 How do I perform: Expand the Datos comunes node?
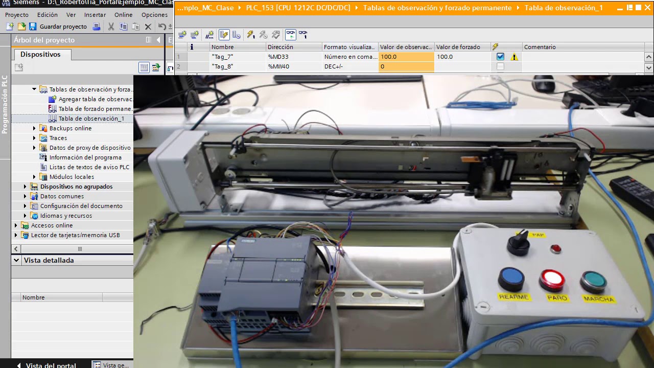[25, 196]
